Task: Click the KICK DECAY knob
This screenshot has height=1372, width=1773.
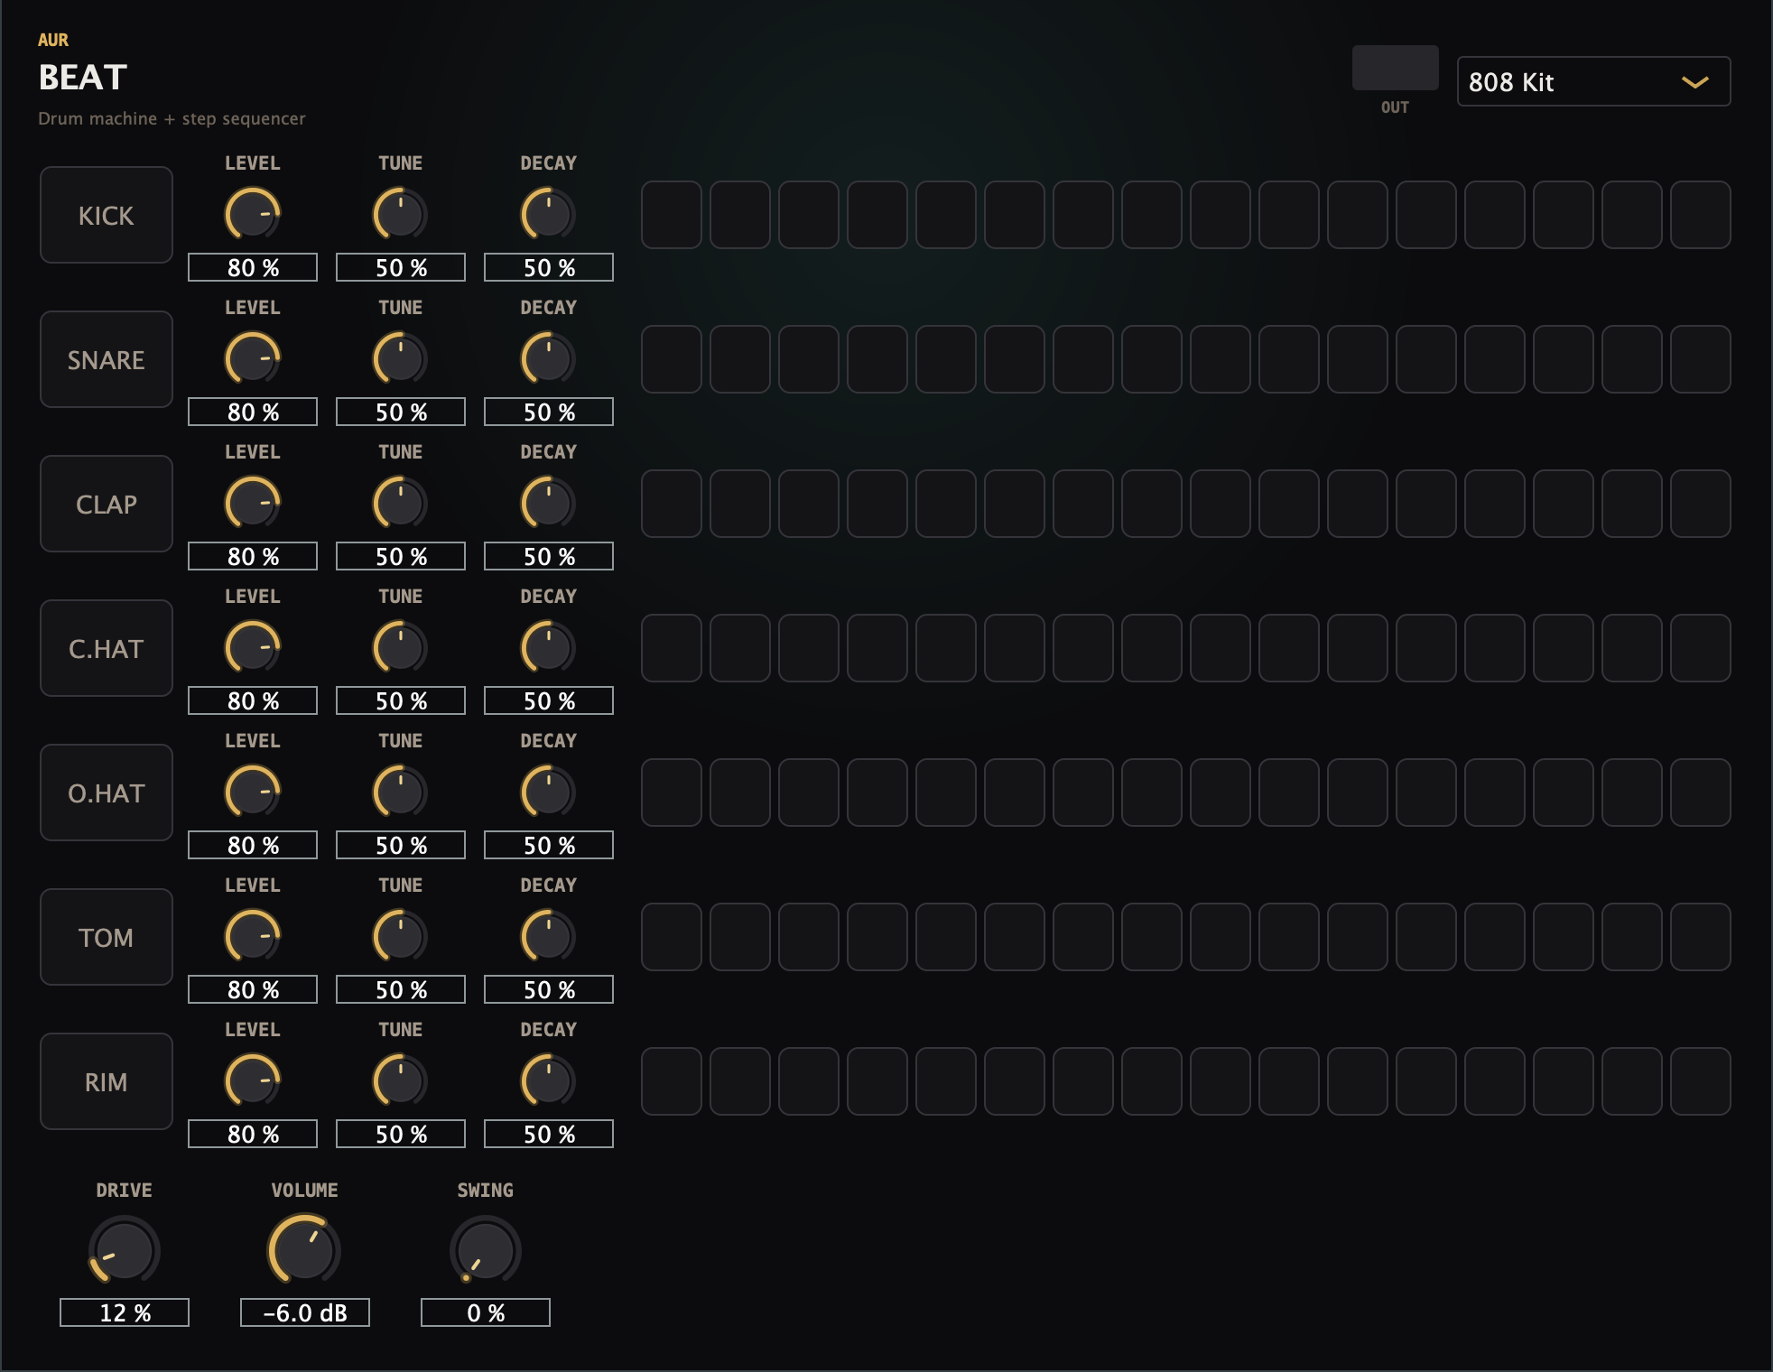Action: 549,214
